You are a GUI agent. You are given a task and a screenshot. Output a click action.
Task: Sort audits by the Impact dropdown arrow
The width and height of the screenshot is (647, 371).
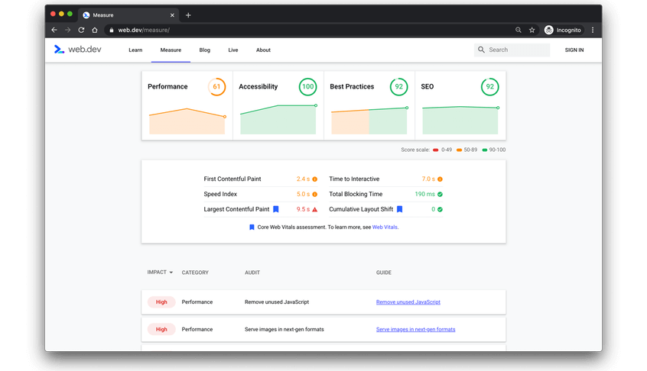click(x=171, y=273)
